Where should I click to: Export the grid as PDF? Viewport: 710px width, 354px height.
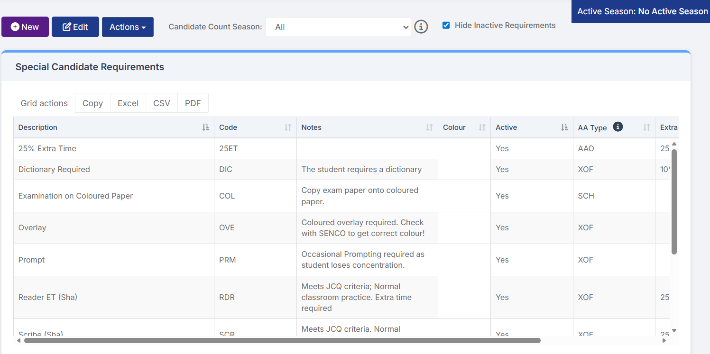coord(193,103)
